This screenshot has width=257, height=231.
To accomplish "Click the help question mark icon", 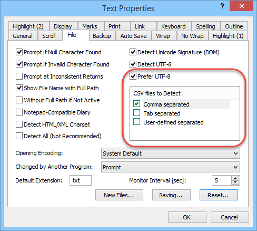I will pyautogui.click(x=222, y=6).
